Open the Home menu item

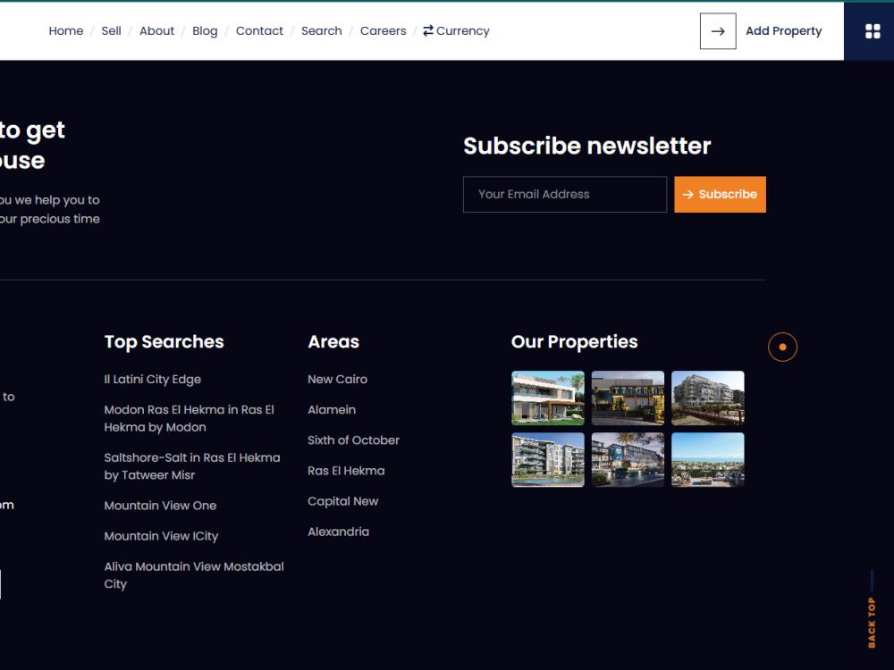66,30
